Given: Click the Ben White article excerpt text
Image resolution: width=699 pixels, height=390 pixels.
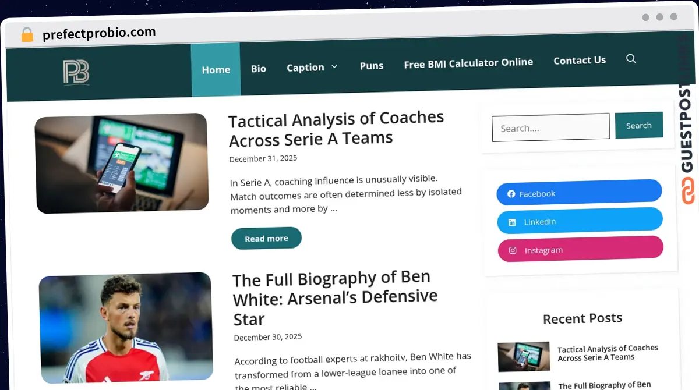Looking at the screenshot, I should pos(353,370).
